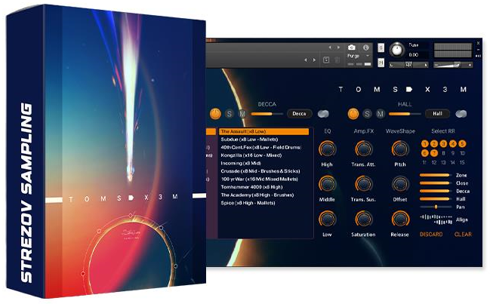This screenshot has width=490, height=304.
Task: Toggle round robin 3
Action: (443, 143)
